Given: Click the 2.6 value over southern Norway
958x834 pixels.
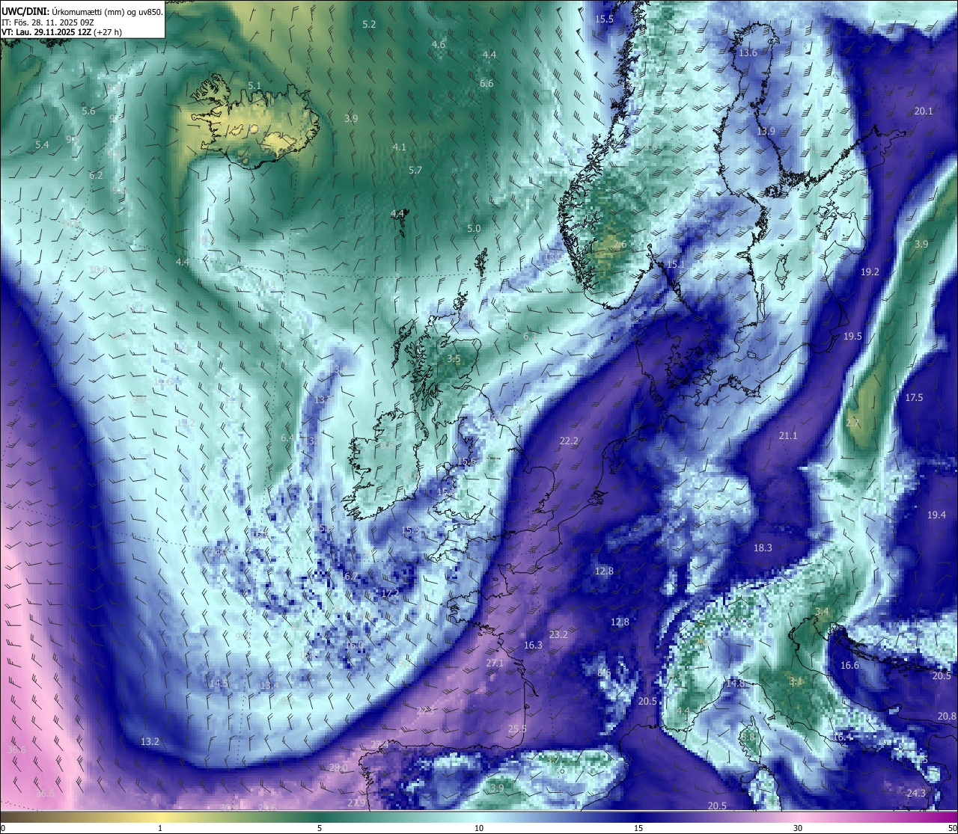Looking at the screenshot, I should coord(620,245).
